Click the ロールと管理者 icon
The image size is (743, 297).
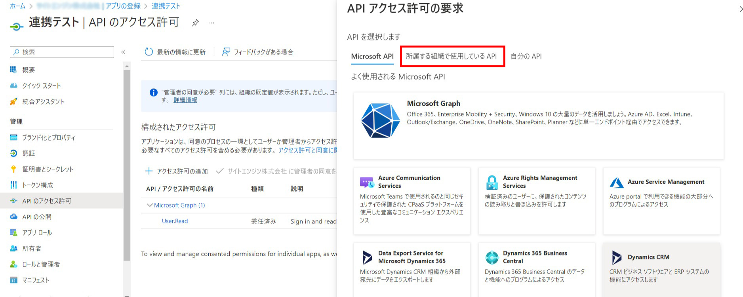(13, 264)
